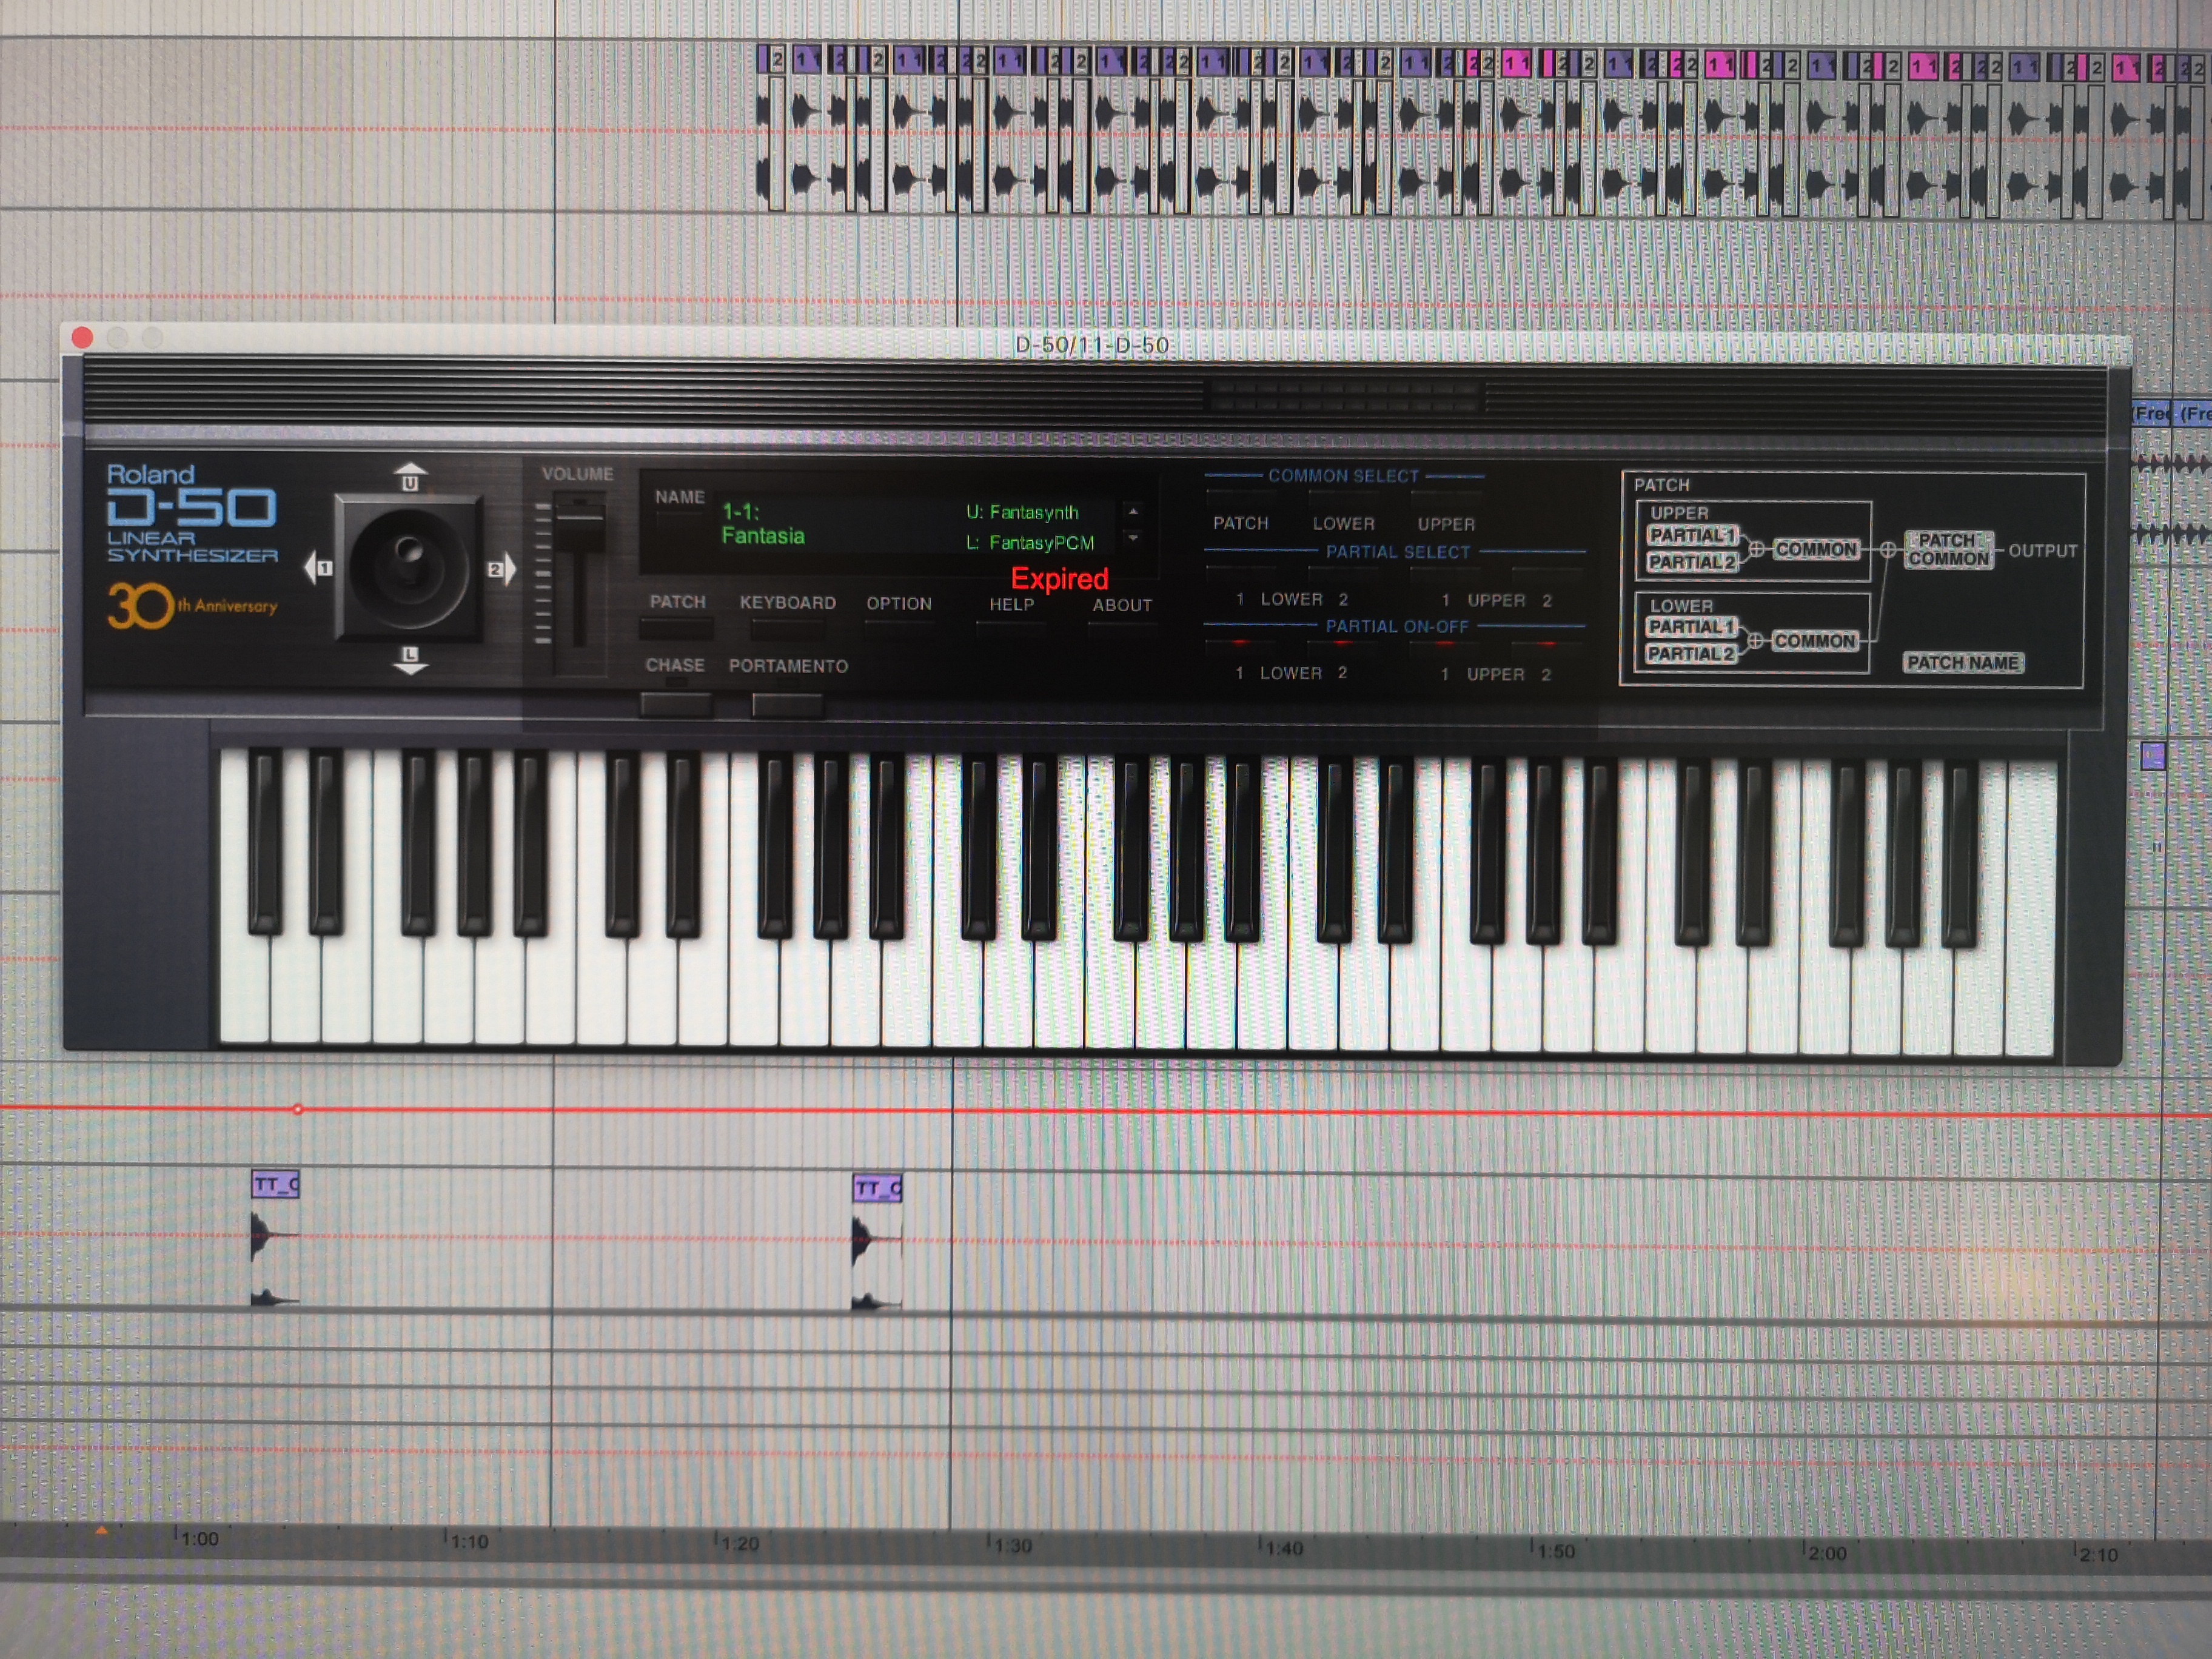Open the PATCH menu button

coord(676,629)
